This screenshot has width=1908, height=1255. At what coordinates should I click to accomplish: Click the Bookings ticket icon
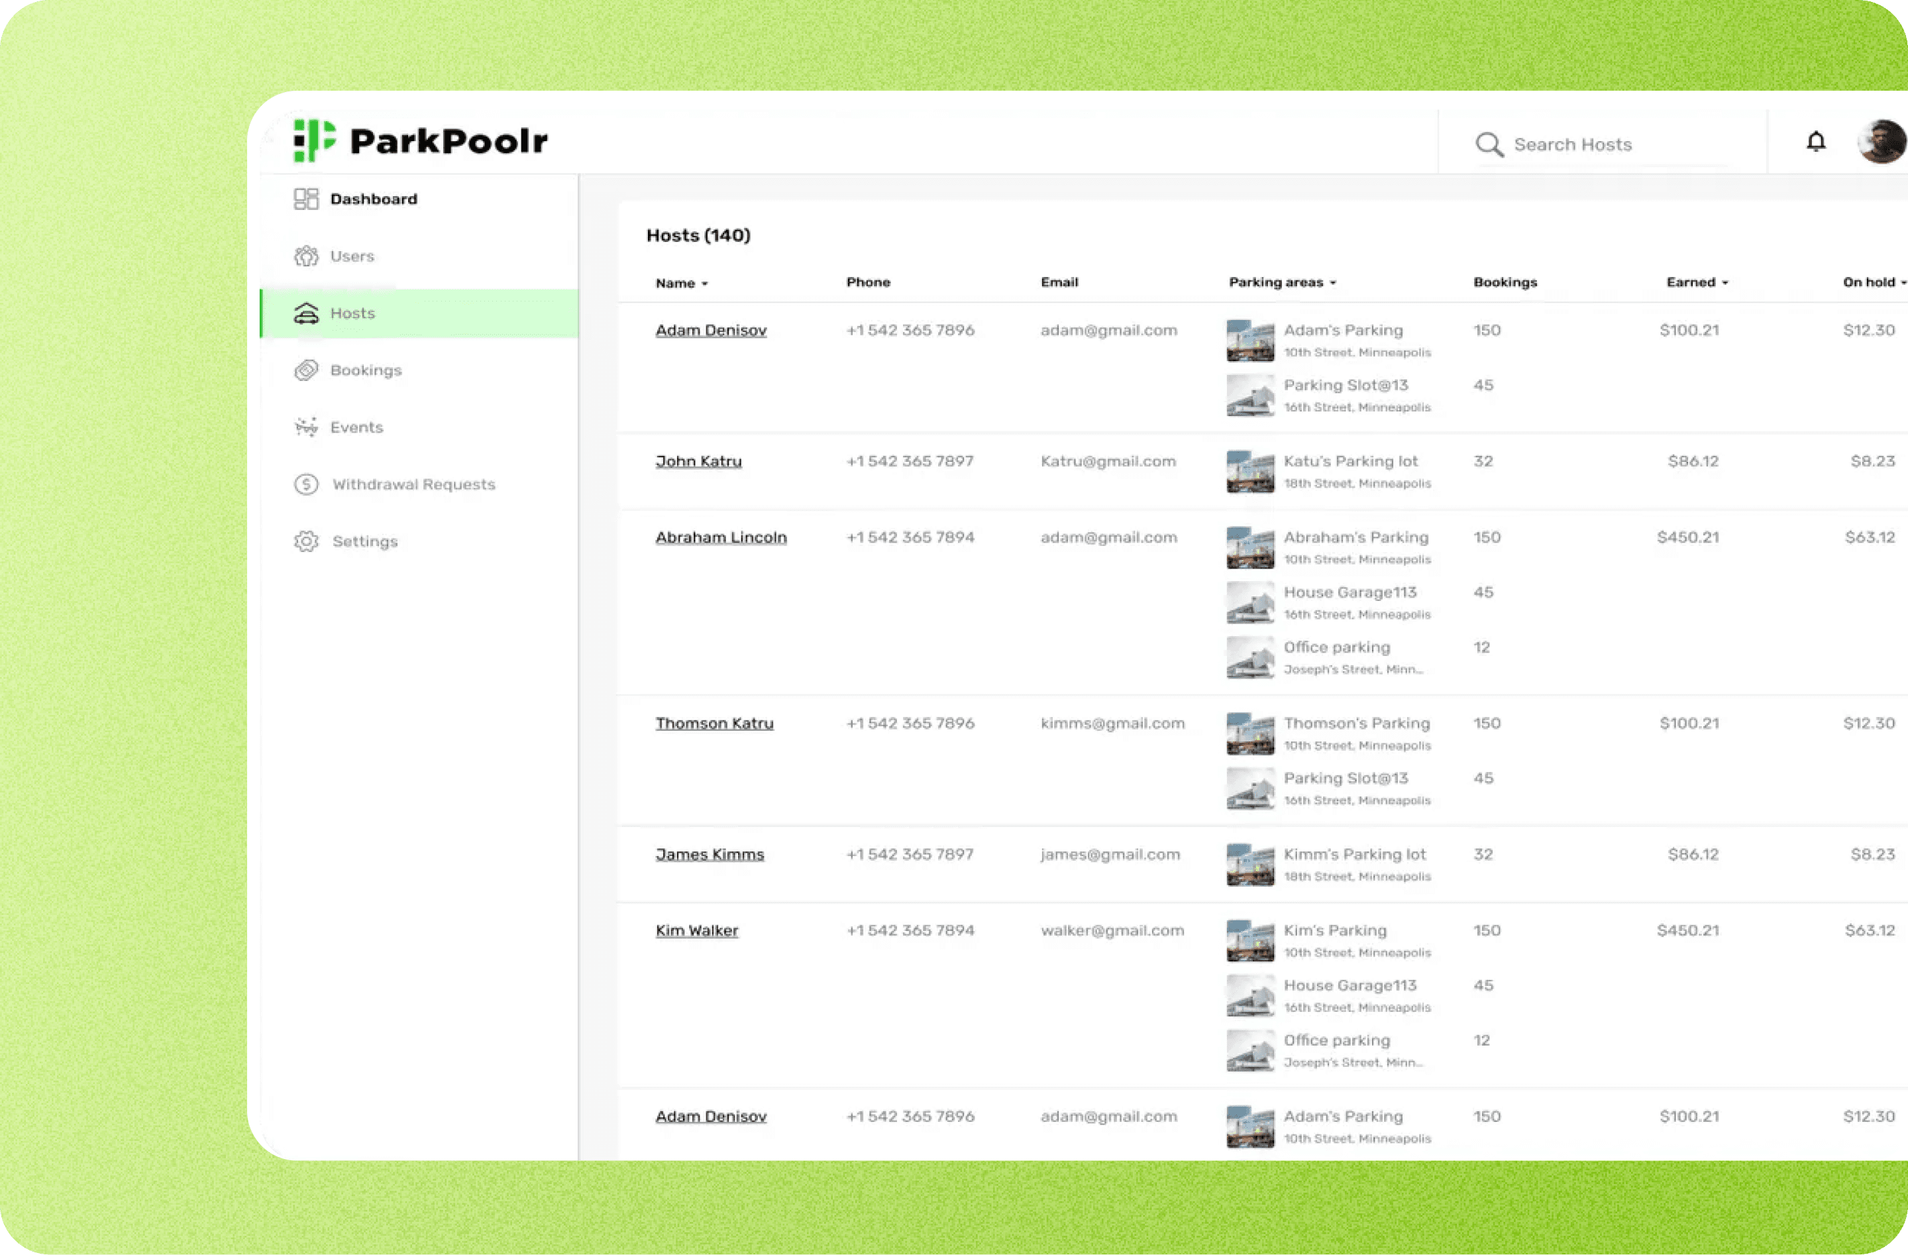pyautogui.click(x=305, y=370)
